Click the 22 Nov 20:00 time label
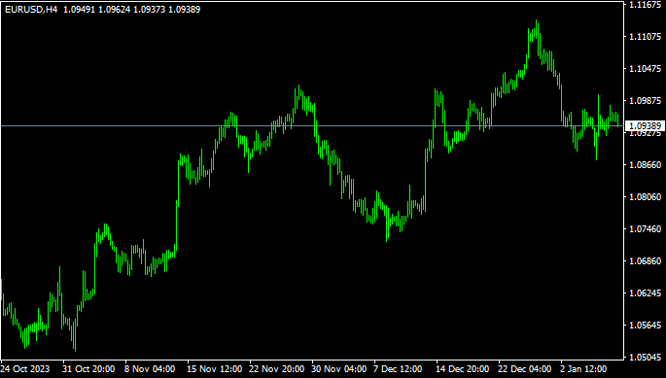 pyautogui.click(x=276, y=368)
